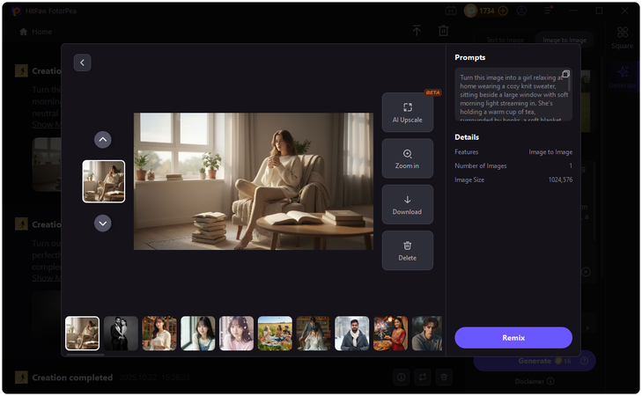Delete the current image

coord(408,251)
